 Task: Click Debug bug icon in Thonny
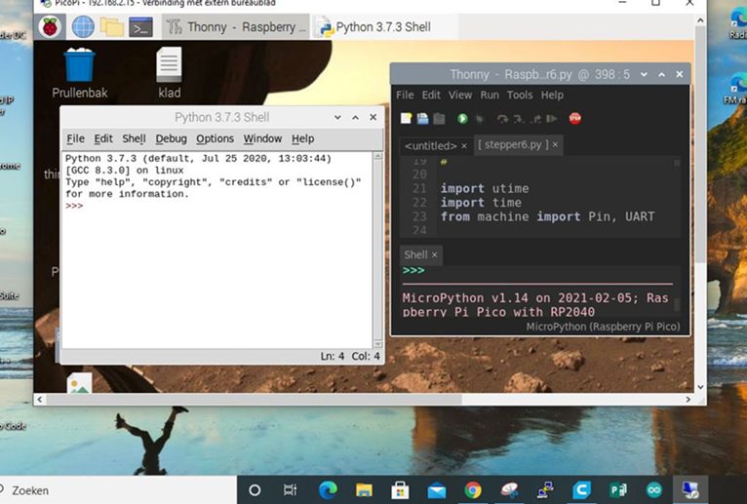tap(479, 118)
